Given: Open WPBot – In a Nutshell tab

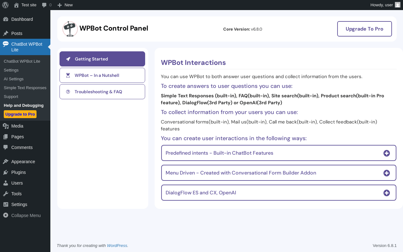Looking at the screenshot, I should point(102,75).
